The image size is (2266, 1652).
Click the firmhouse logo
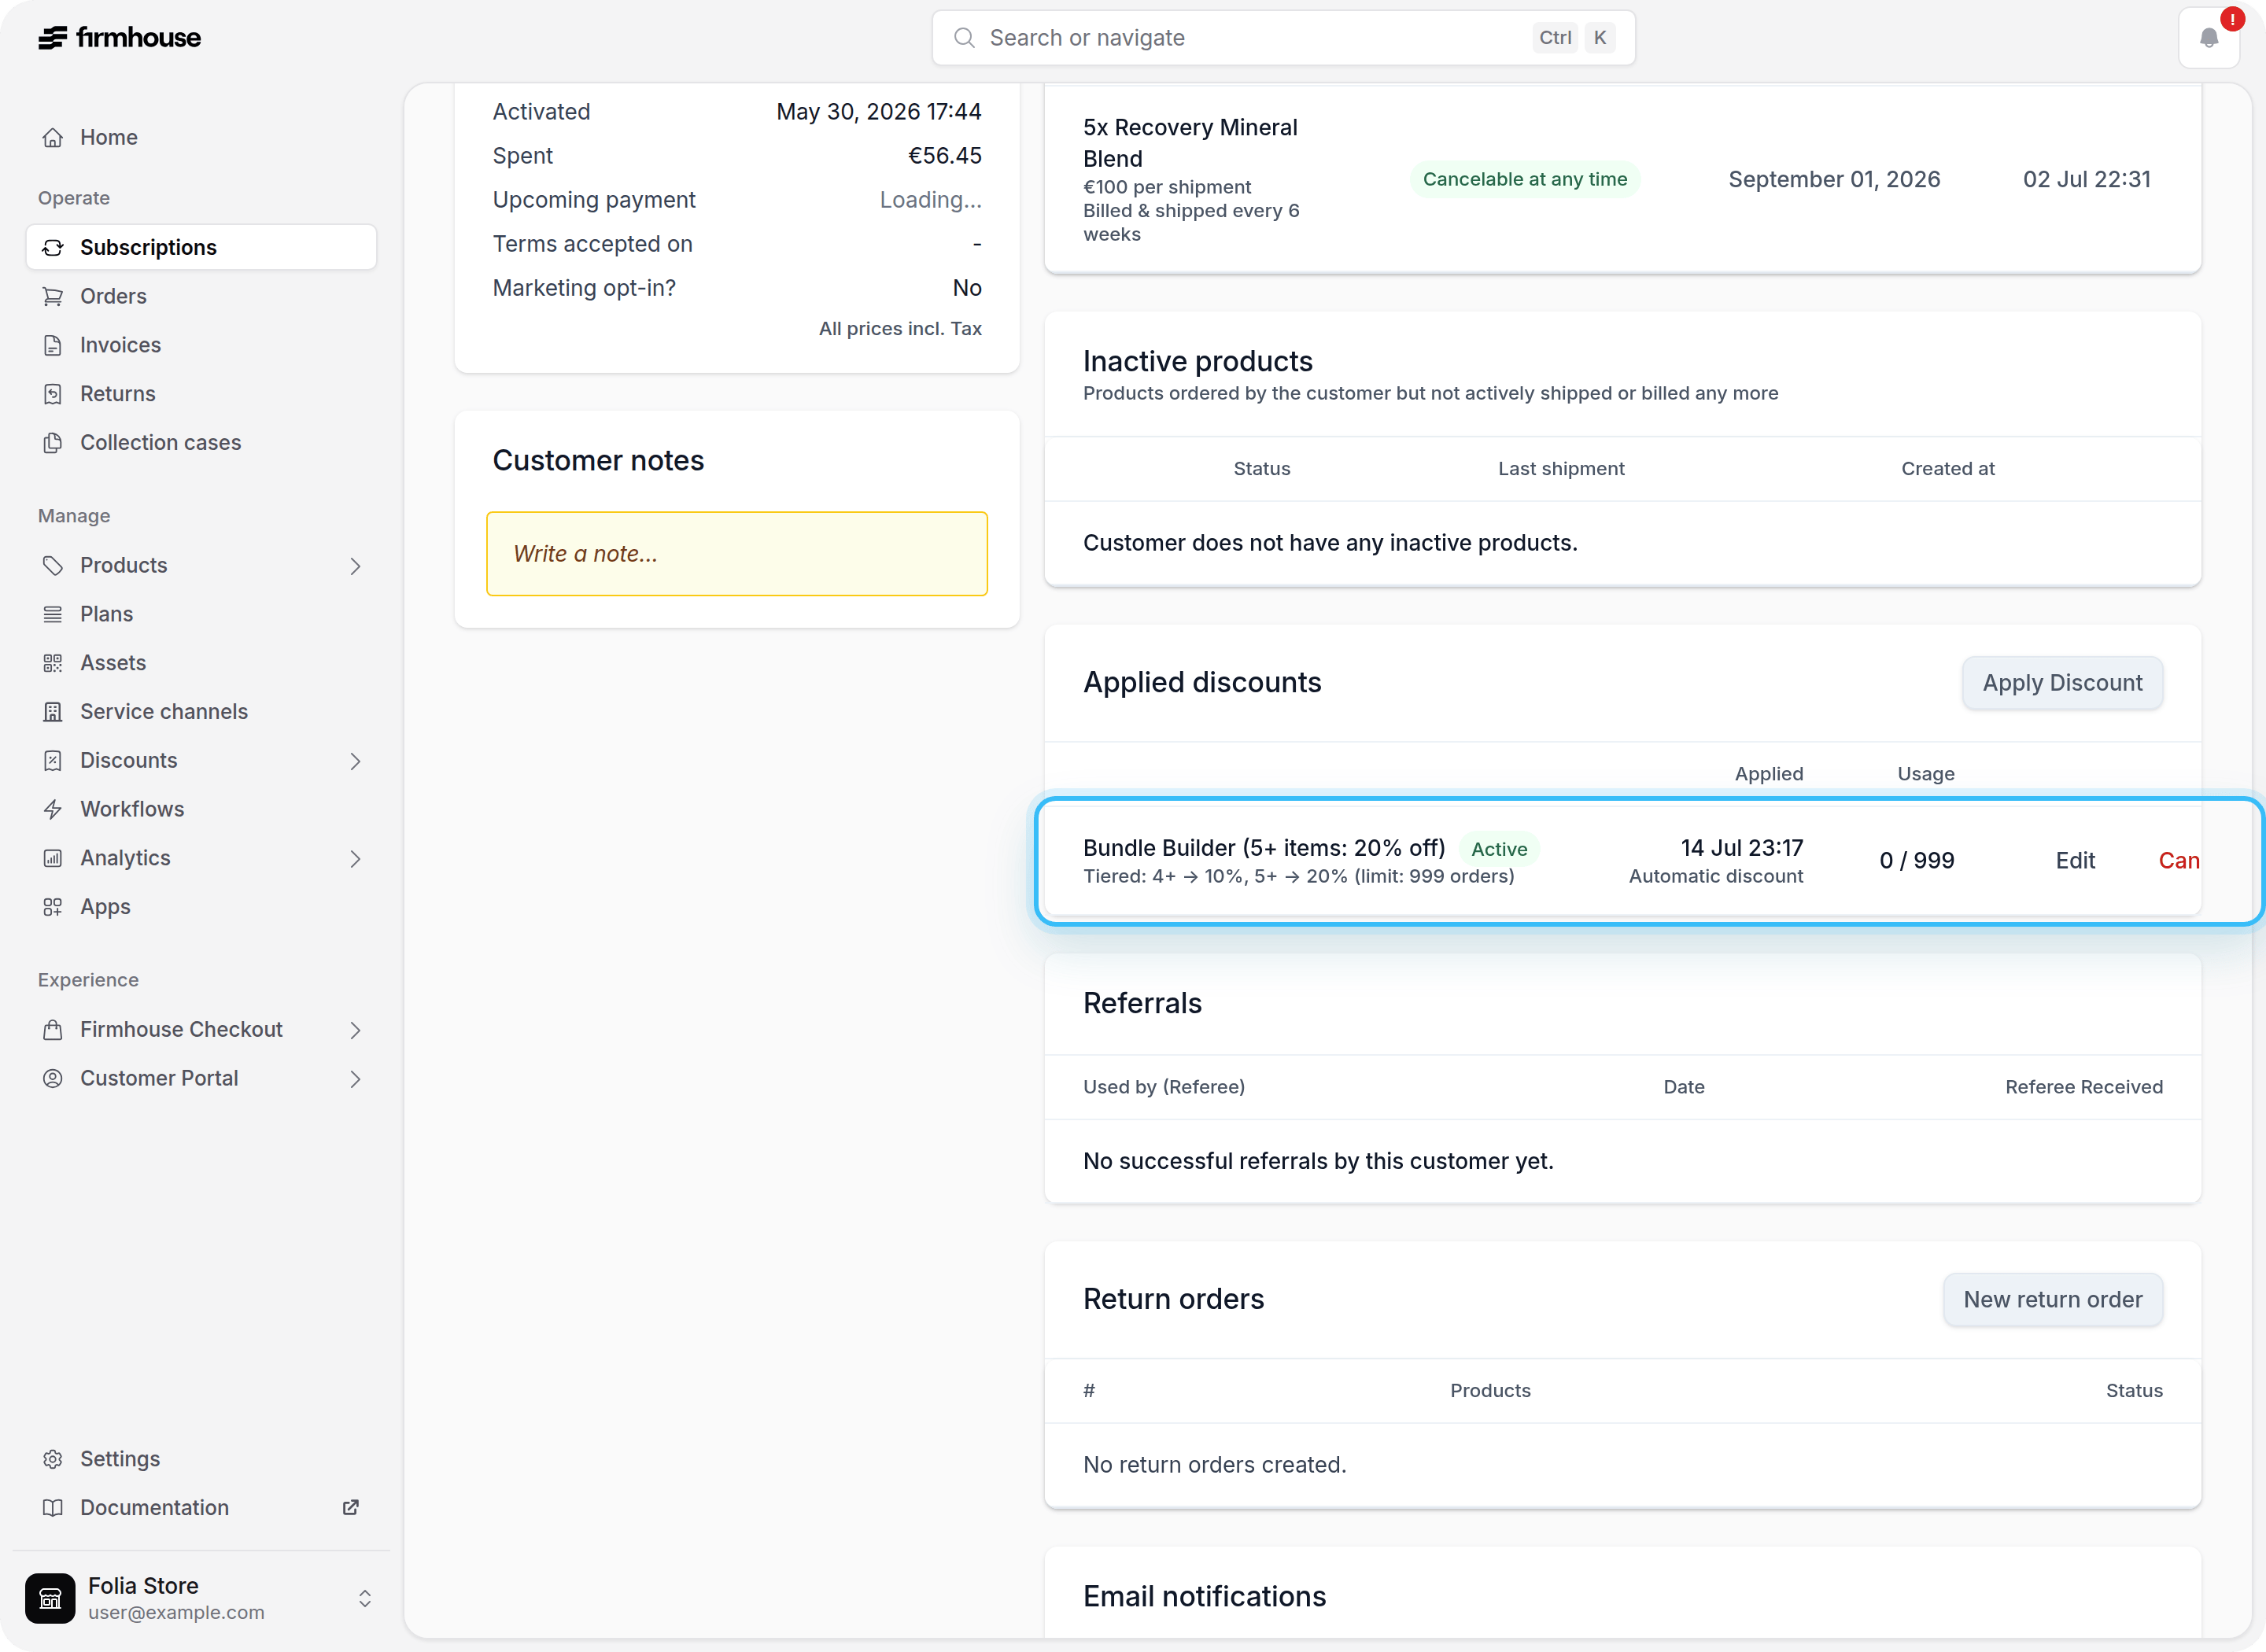[x=119, y=38]
